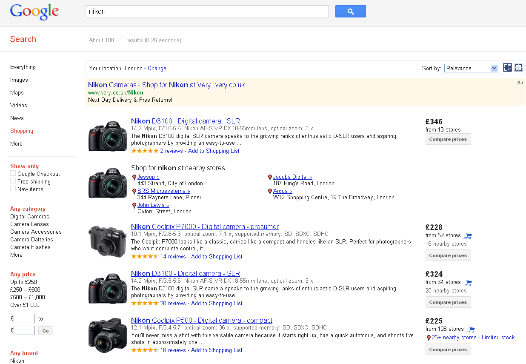The image size is (526, 364).
Task: Click the minimum price input field
Action: coord(24,318)
